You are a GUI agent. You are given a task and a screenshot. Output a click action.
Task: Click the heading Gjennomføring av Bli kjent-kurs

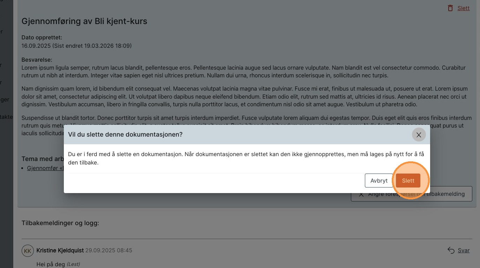pos(84,21)
